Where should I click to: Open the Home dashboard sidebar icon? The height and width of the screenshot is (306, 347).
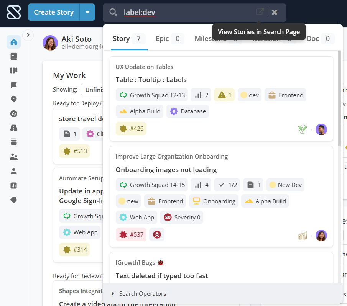14,42
